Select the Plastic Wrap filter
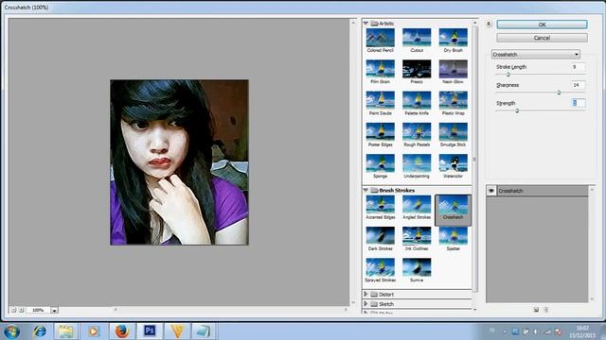606x340 pixels. pyautogui.click(x=453, y=101)
